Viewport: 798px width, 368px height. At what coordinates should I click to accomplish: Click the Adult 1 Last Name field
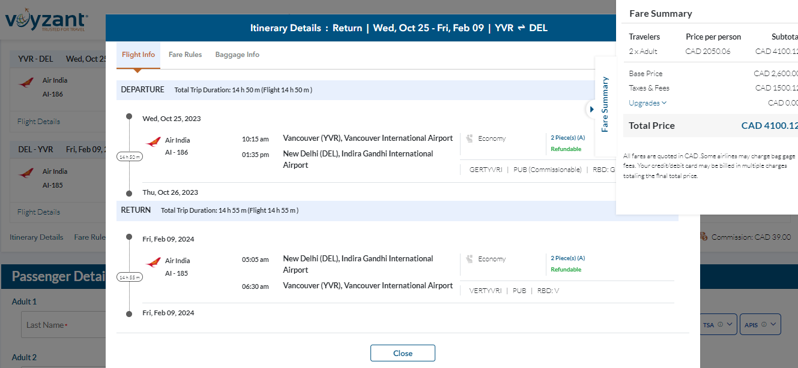click(63, 325)
